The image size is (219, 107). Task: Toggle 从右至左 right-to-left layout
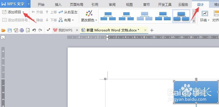[68, 12]
